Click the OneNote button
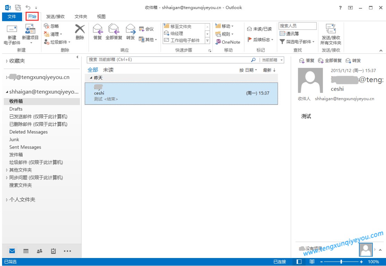This screenshot has height=266, width=386. (x=228, y=42)
